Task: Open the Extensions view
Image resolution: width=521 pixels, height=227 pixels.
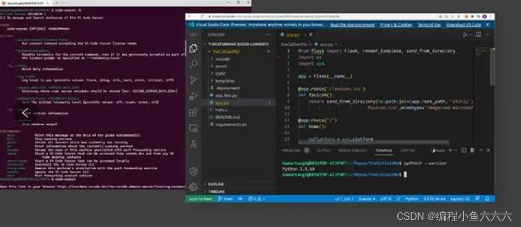Action: coord(193,112)
